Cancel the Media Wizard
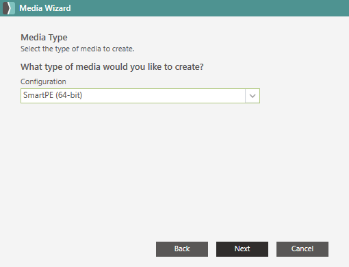 (302, 249)
